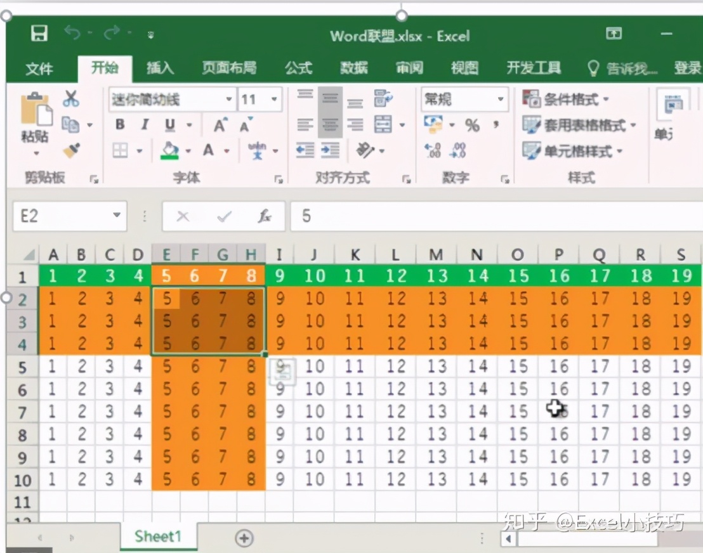Open the 公式 ribbon tab

coord(298,69)
